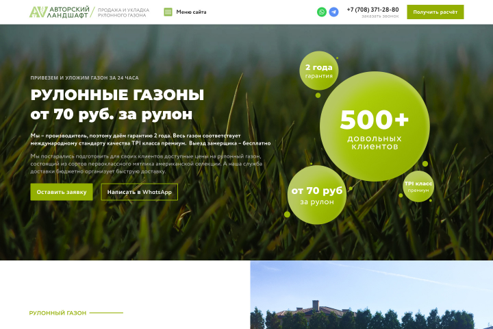Screen dimensions: 493x329
Task: Open the Telegram contact icon
Action: click(x=333, y=12)
